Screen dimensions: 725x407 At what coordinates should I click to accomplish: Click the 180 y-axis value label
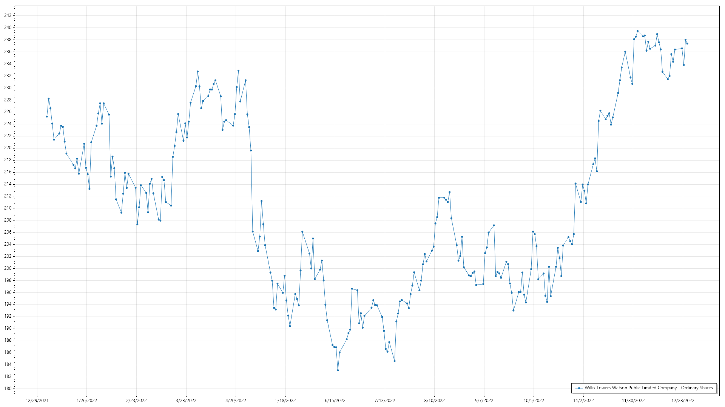coord(8,389)
